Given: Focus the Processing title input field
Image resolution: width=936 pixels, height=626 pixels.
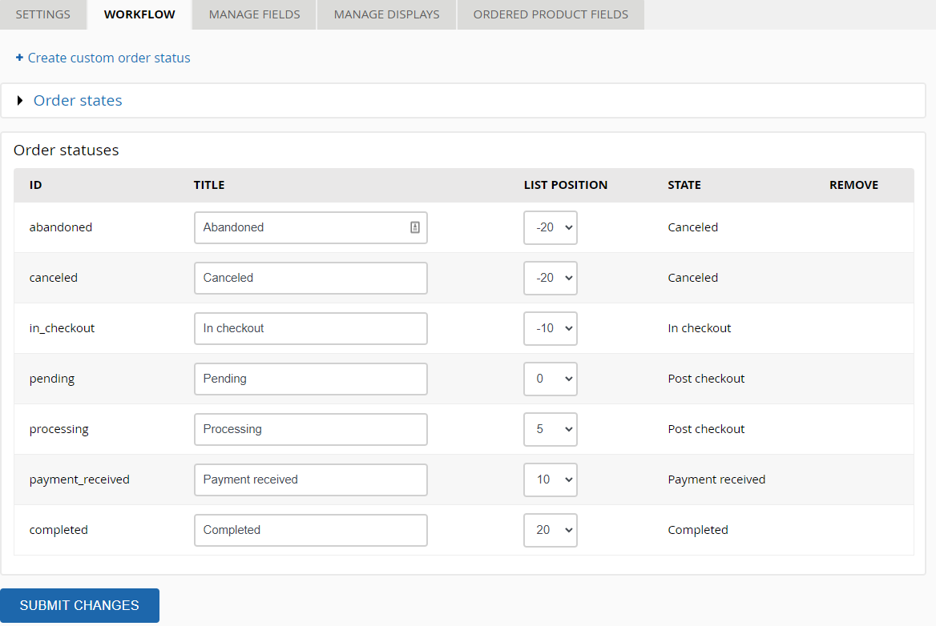Looking at the screenshot, I should (x=310, y=429).
